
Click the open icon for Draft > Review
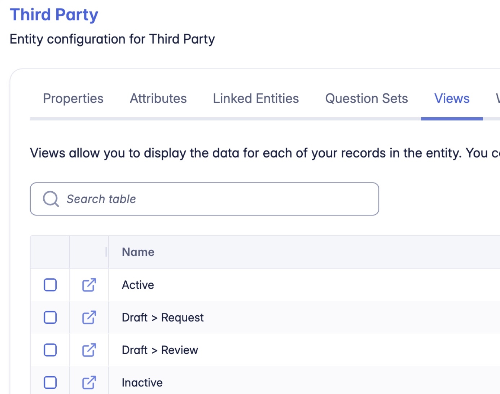[x=89, y=350]
